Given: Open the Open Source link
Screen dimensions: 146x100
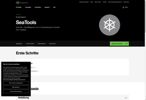Looking at the screenshot, I should 98,2.
